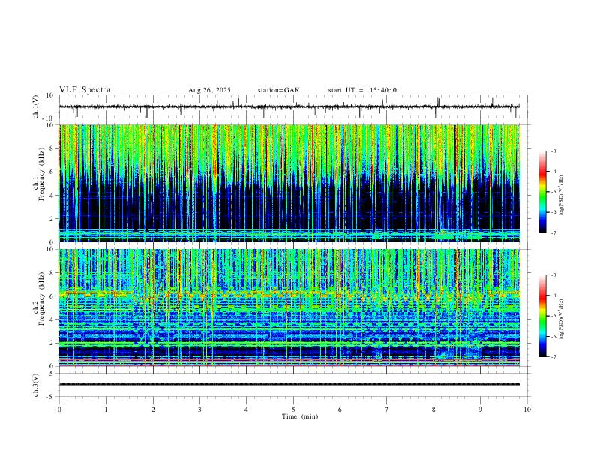Click the 'ch.1(V)' axis label
The width and height of the screenshot is (594, 459).
(x=36, y=106)
